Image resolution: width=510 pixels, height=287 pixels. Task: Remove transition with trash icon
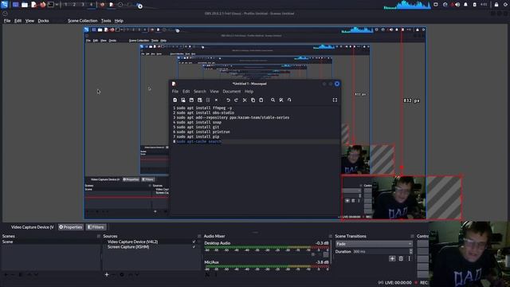click(x=401, y=258)
